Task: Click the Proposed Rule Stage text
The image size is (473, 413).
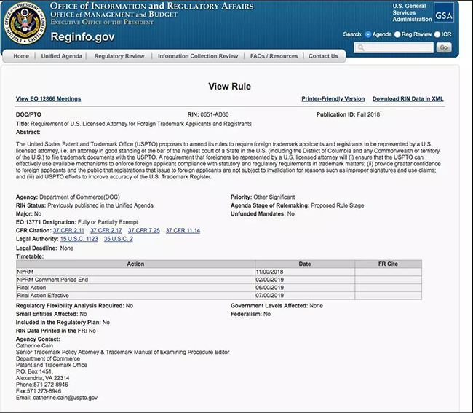Action: tap(337, 205)
